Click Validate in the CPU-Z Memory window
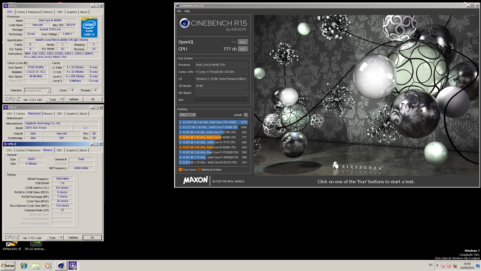The height and width of the screenshot is (271, 481). (x=73, y=238)
